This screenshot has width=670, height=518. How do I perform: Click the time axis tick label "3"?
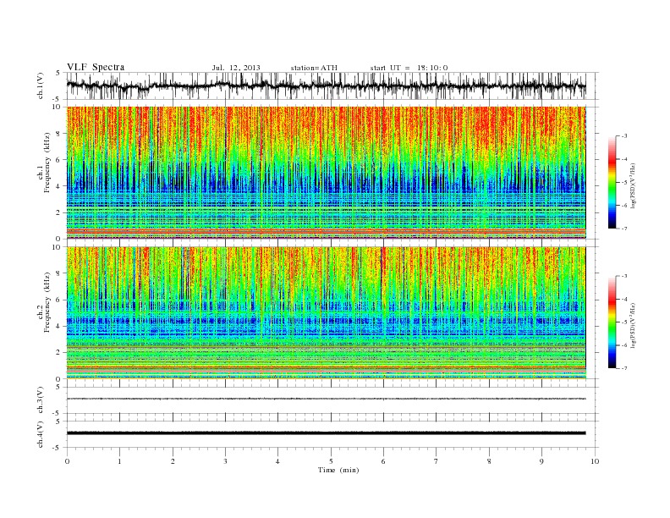(225, 461)
